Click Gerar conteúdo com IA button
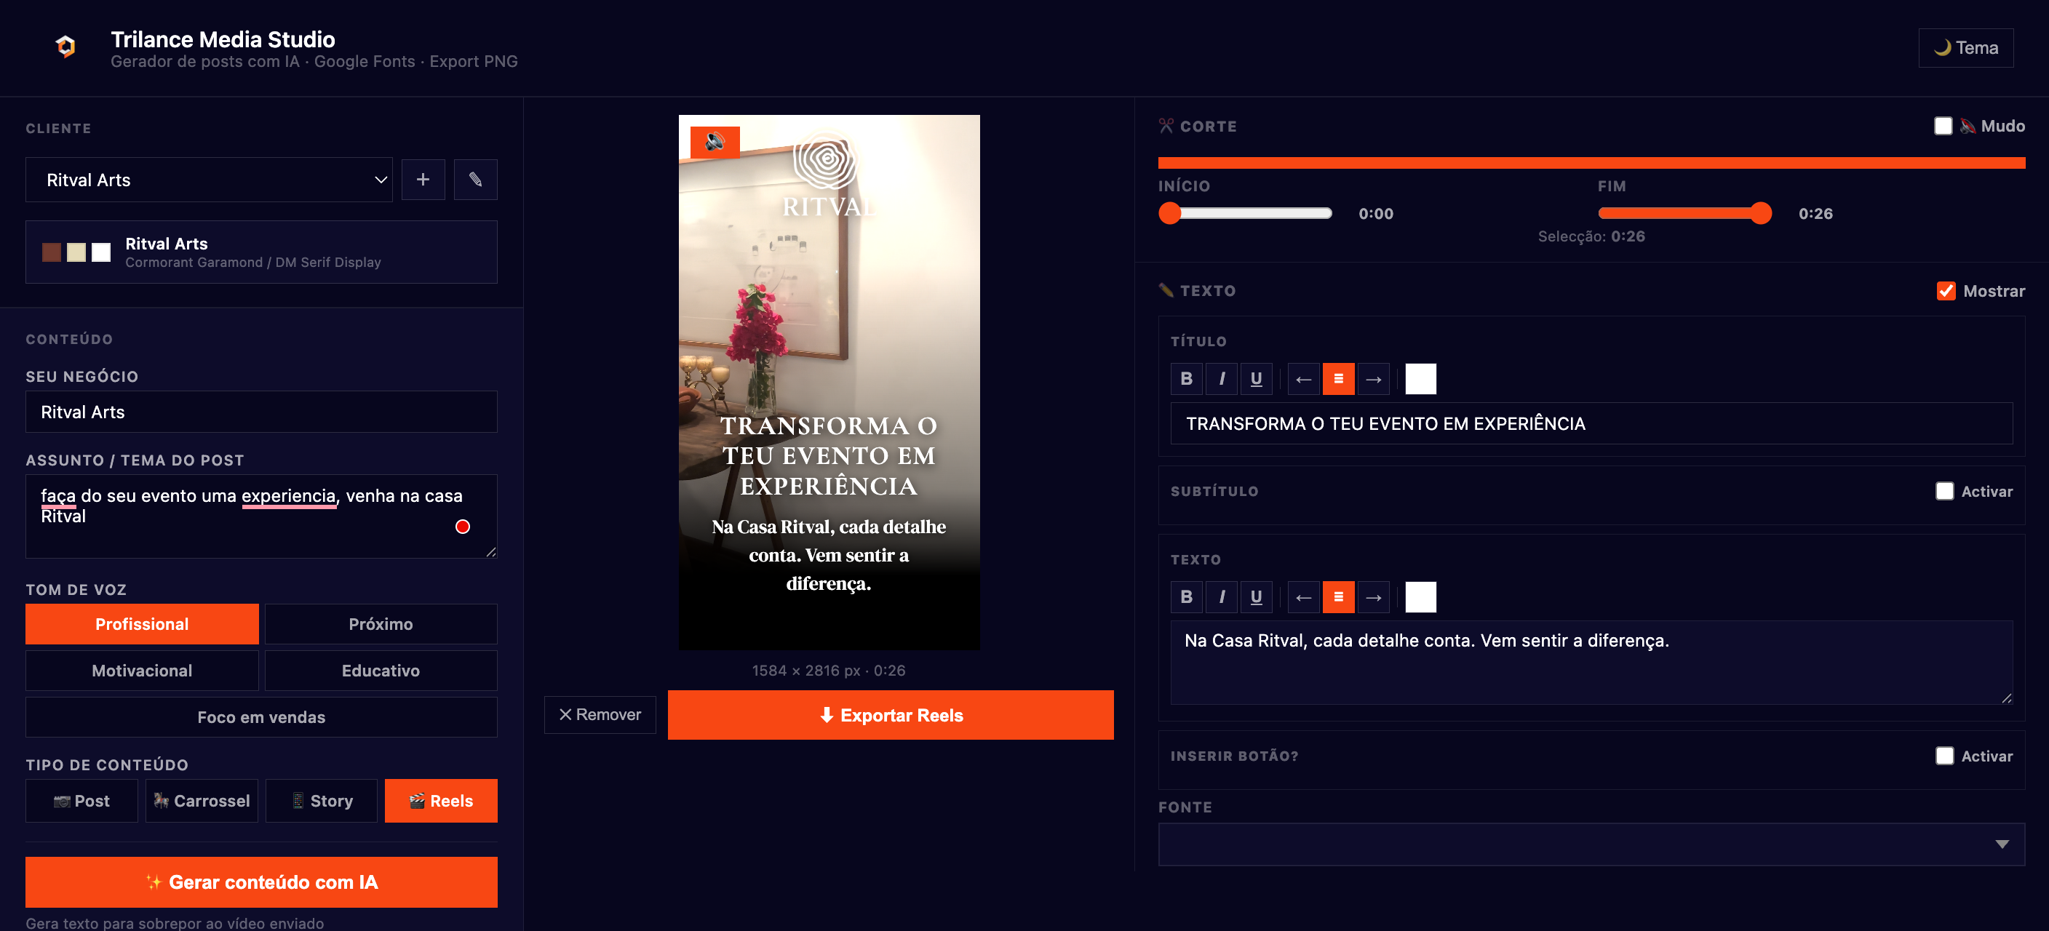 (261, 882)
